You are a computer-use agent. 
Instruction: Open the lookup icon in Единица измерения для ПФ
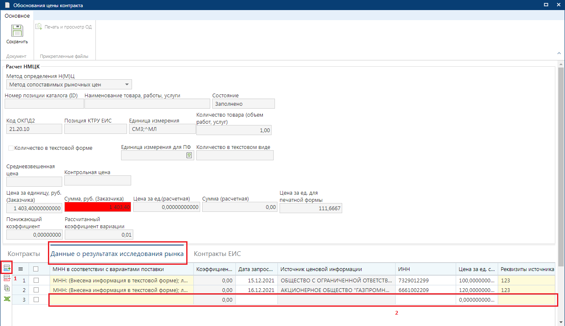click(189, 155)
